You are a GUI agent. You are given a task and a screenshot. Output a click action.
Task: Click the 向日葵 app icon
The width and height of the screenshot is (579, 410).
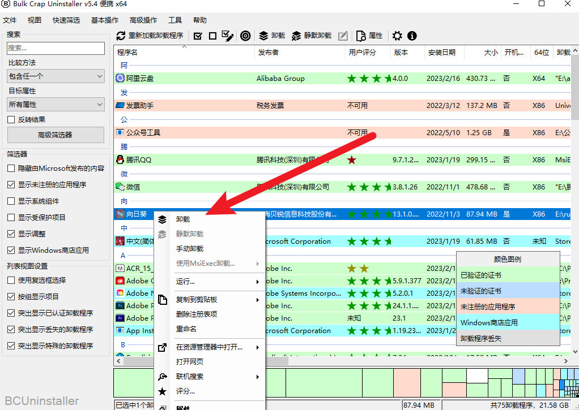pyautogui.click(x=120, y=214)
